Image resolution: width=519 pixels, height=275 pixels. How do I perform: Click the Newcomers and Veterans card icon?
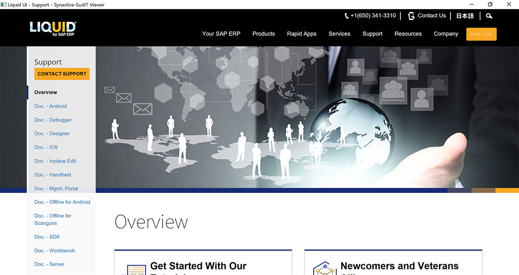click(325, 268)
